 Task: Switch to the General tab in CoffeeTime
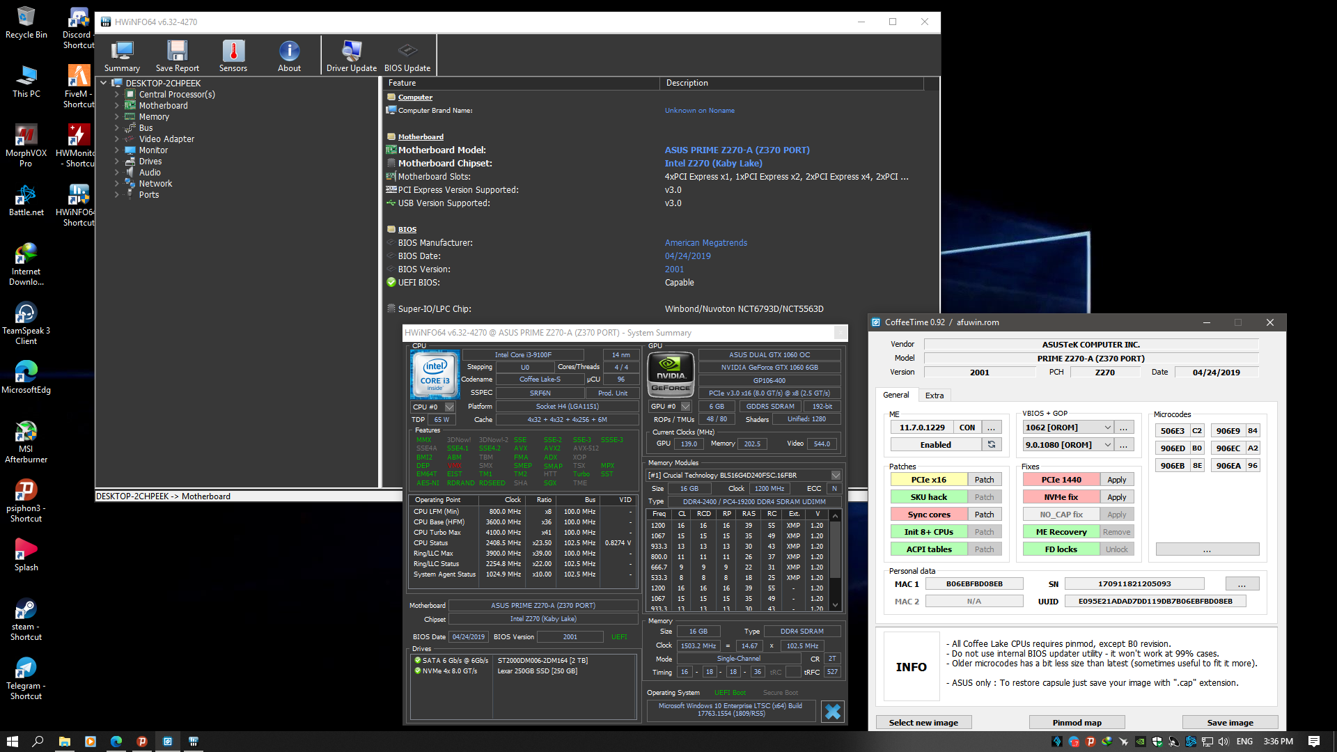(896, 395)
